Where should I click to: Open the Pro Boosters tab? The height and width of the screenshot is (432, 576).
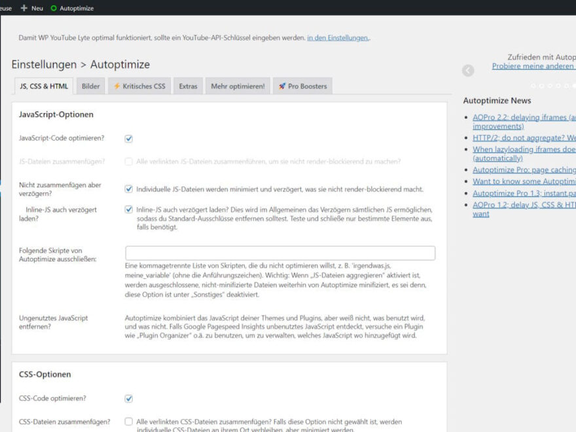[302, 86]
